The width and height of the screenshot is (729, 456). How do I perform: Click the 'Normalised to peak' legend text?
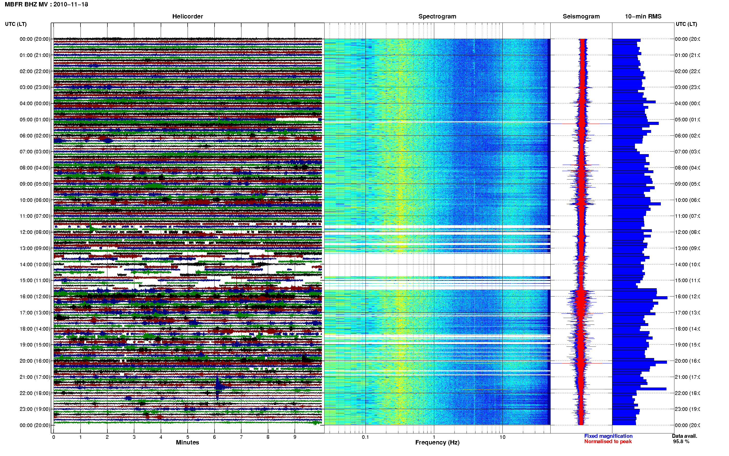(608, 442)
